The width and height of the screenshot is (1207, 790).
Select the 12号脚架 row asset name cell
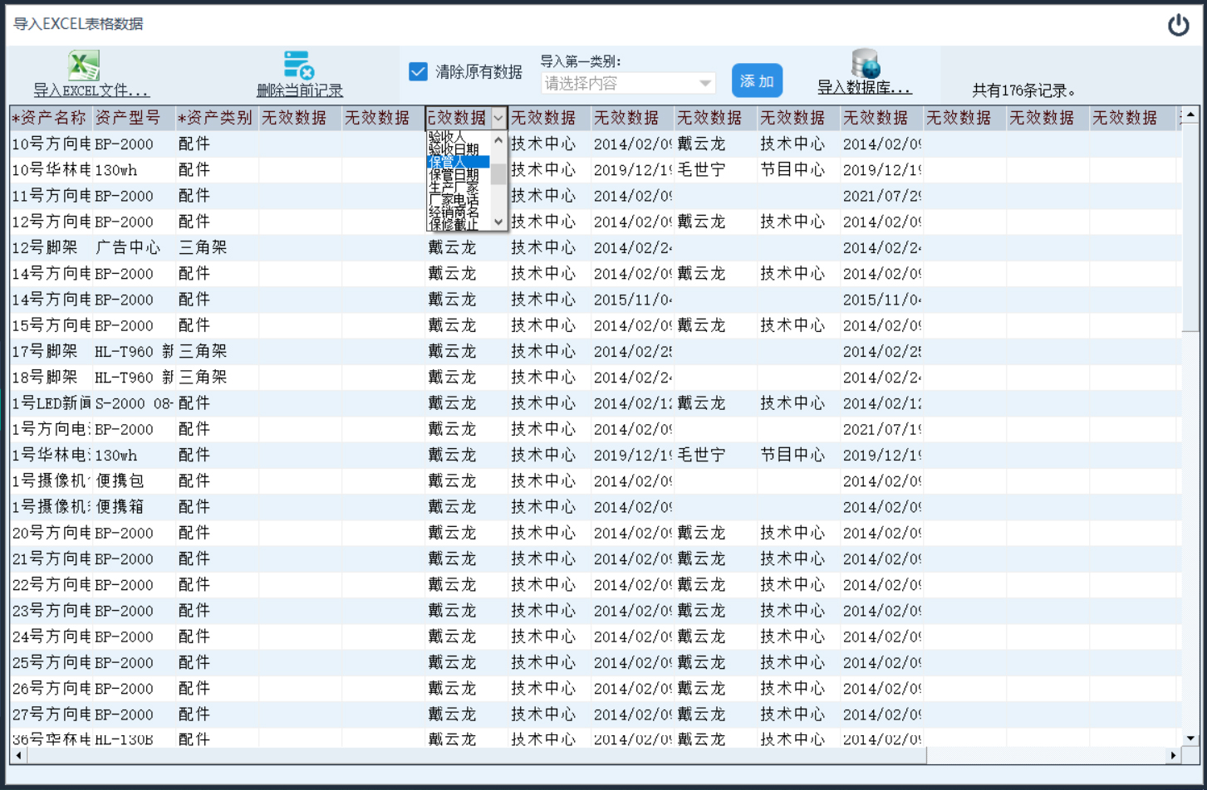(x=50, y=247)
